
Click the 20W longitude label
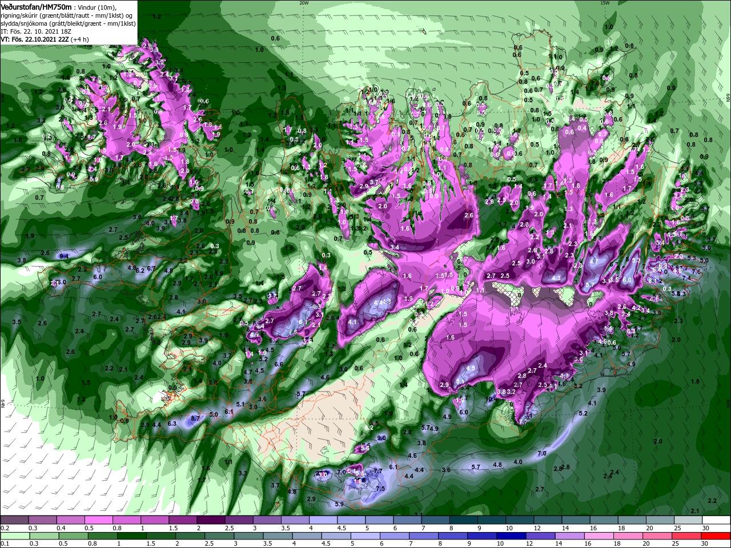(x=304, y=3)
